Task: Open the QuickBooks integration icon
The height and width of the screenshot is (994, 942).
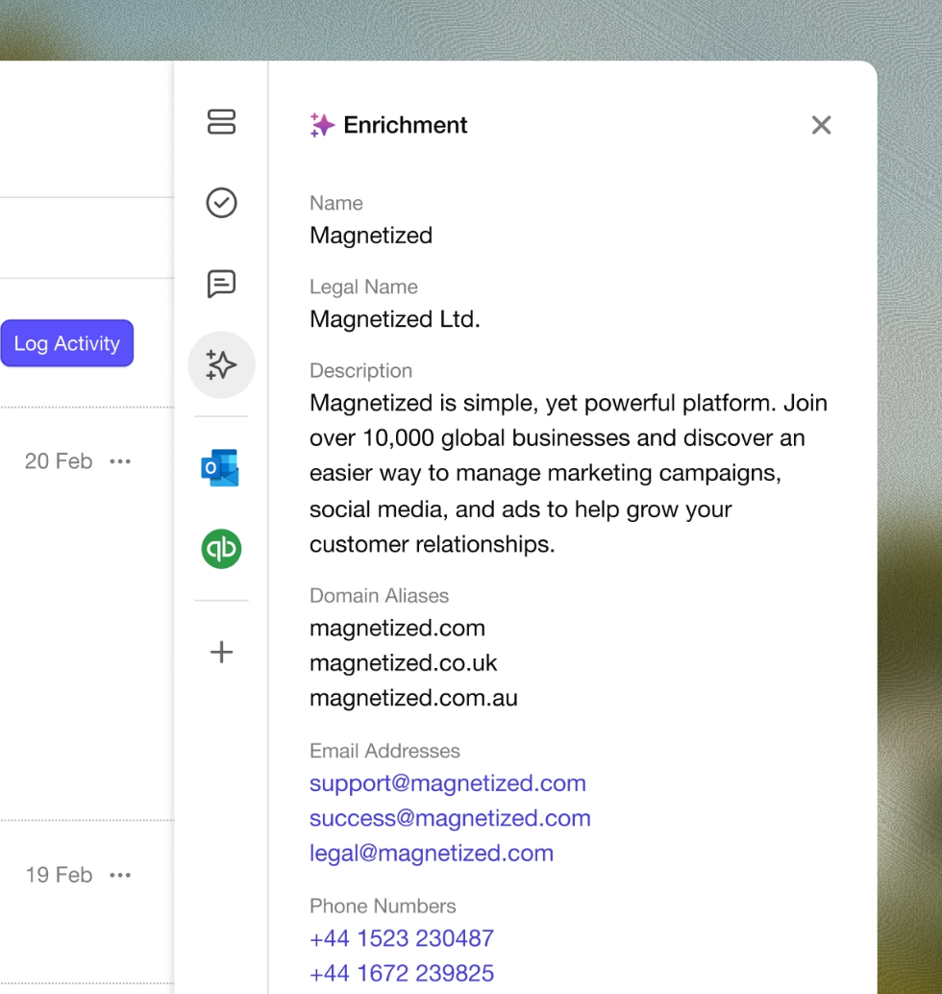Action: tap(221, 548)
